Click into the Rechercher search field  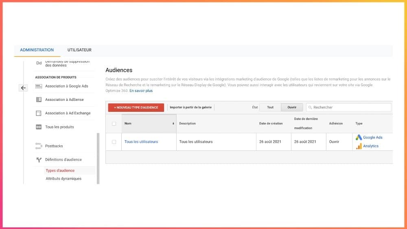point(349,107)
